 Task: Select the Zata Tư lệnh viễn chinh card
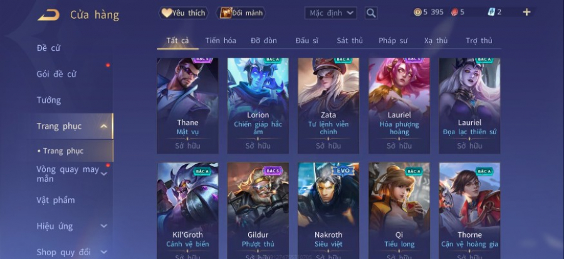(328, 106)
